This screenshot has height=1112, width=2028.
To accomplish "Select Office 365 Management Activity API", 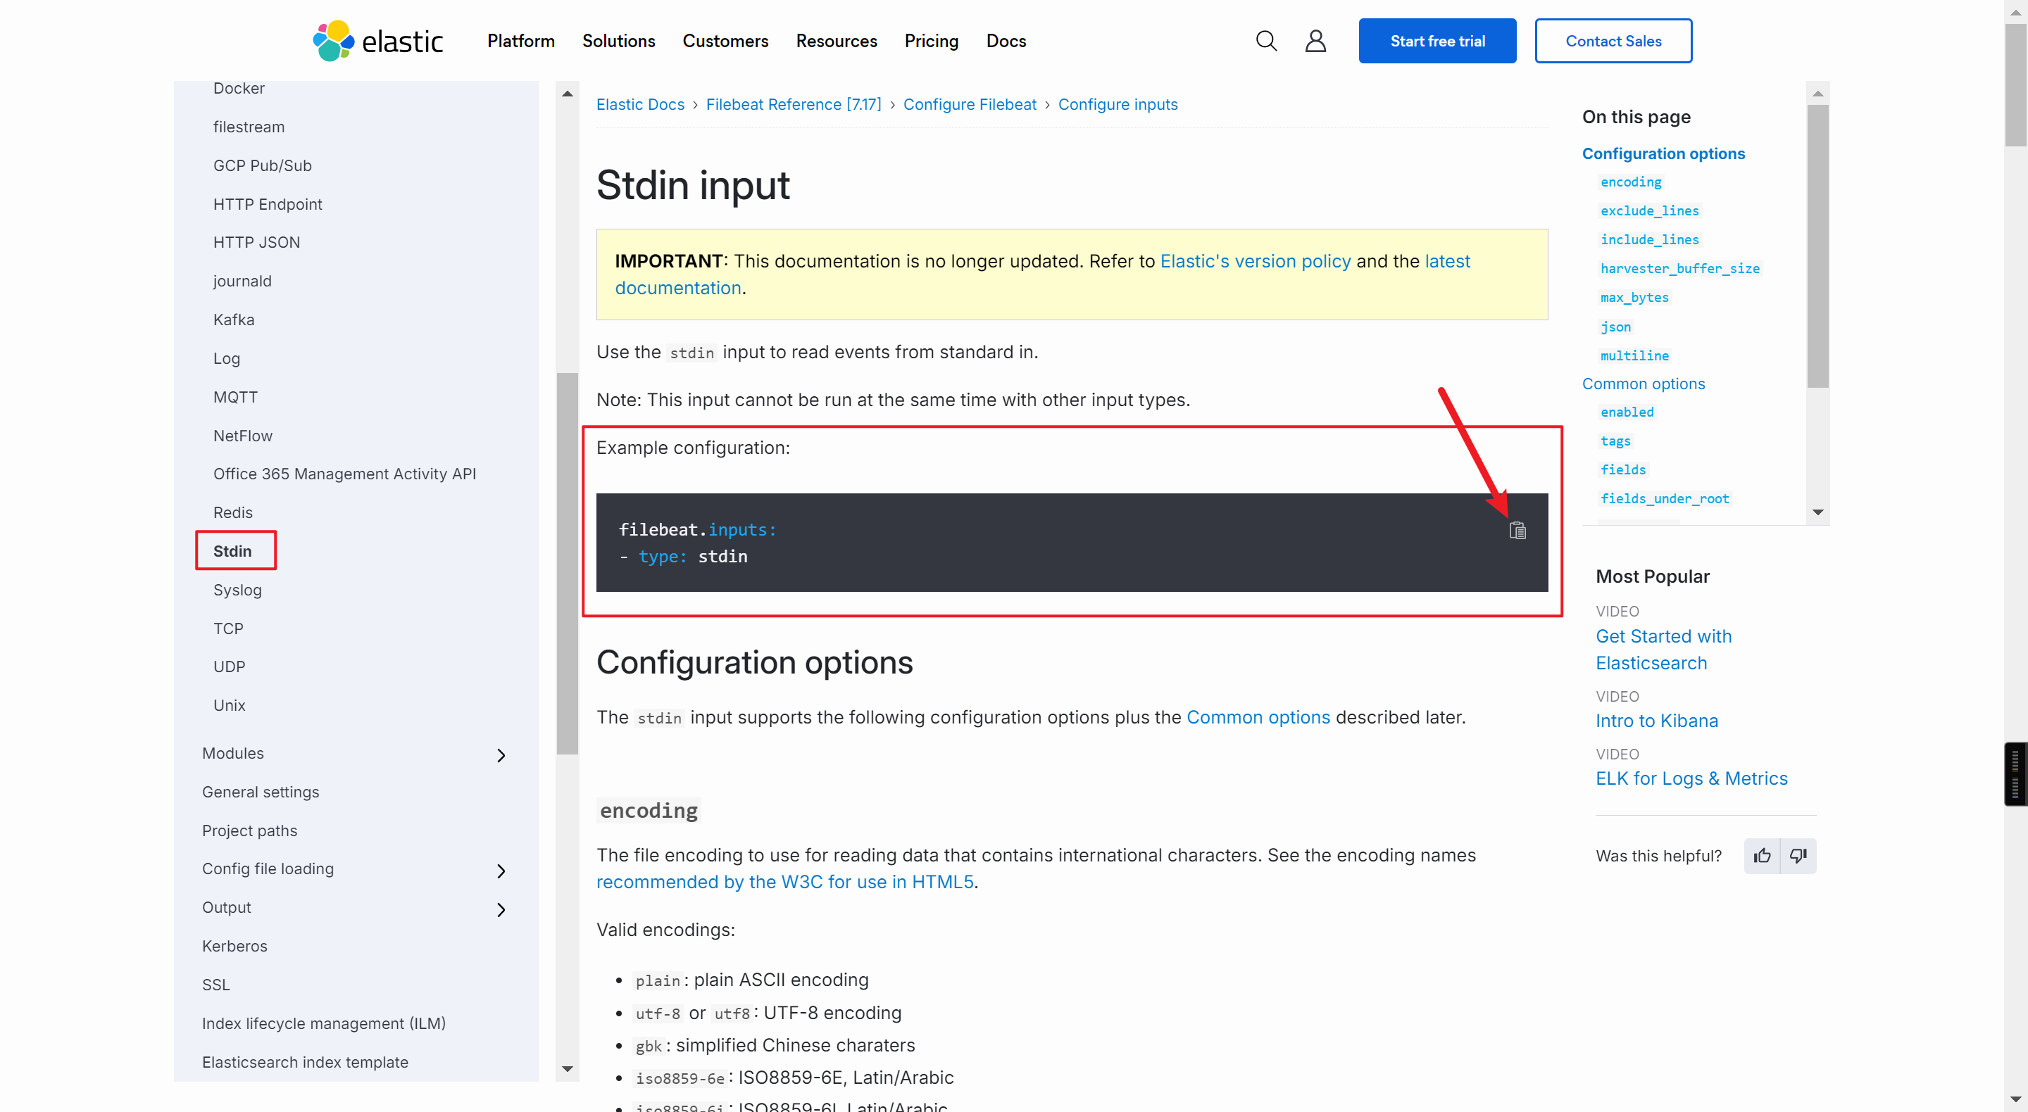I will pyautogui.click(x=344, y=474).
